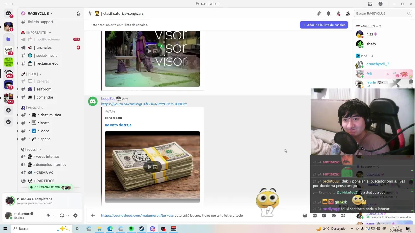Open Spotify from the taskbar
This screenshot has width=415, height=233.
(131, 229)
